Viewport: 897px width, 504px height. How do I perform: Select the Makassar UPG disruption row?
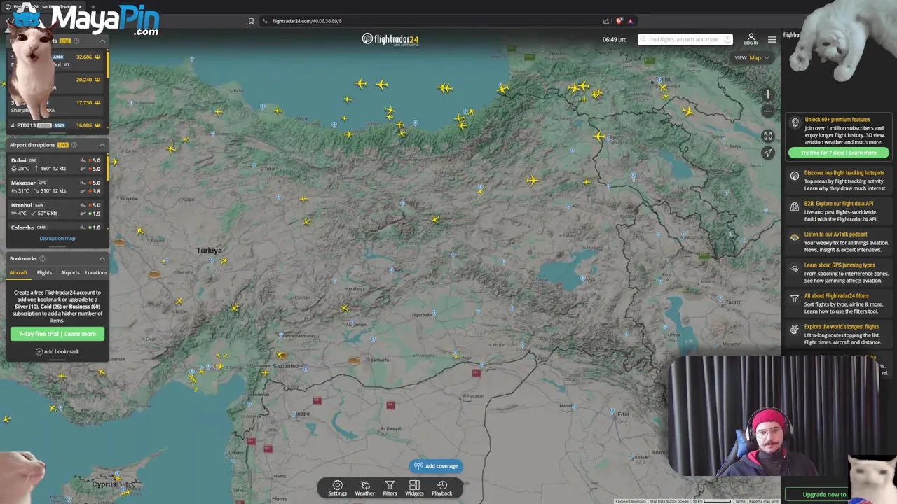pos(56,187)
